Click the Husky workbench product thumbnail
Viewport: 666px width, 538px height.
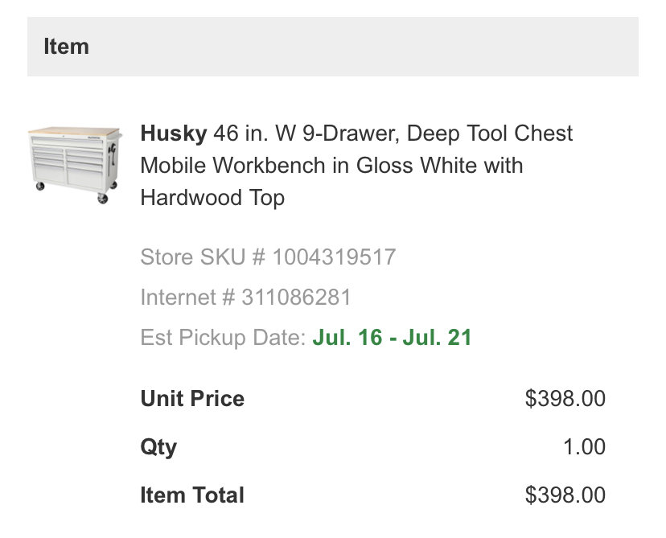(x=75, y=165)
